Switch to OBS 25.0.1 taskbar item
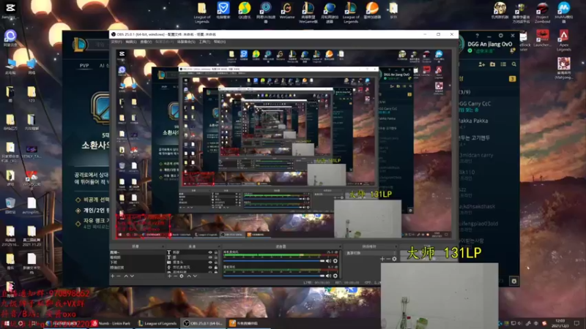This screenshot has width=586, height=329. tap(203, 323)
